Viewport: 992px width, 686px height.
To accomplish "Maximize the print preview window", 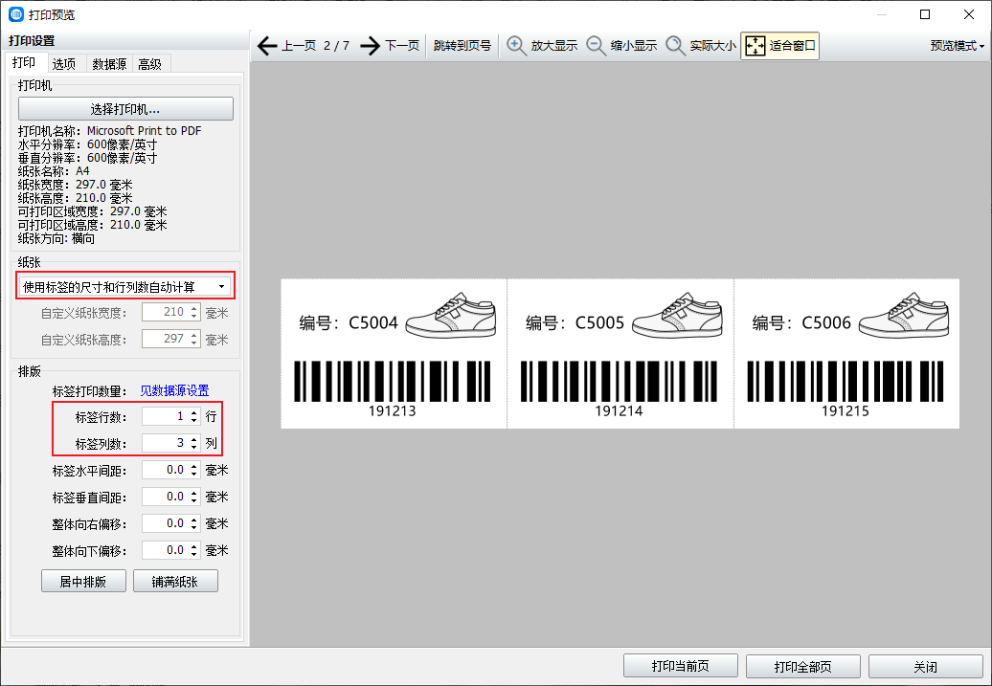I will pos(925,14).
